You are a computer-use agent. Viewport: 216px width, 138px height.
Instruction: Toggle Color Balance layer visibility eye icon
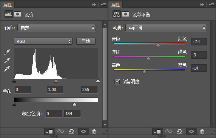[191, 131]
